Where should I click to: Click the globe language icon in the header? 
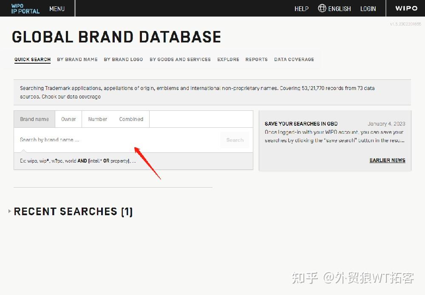(x=322, y=8)
